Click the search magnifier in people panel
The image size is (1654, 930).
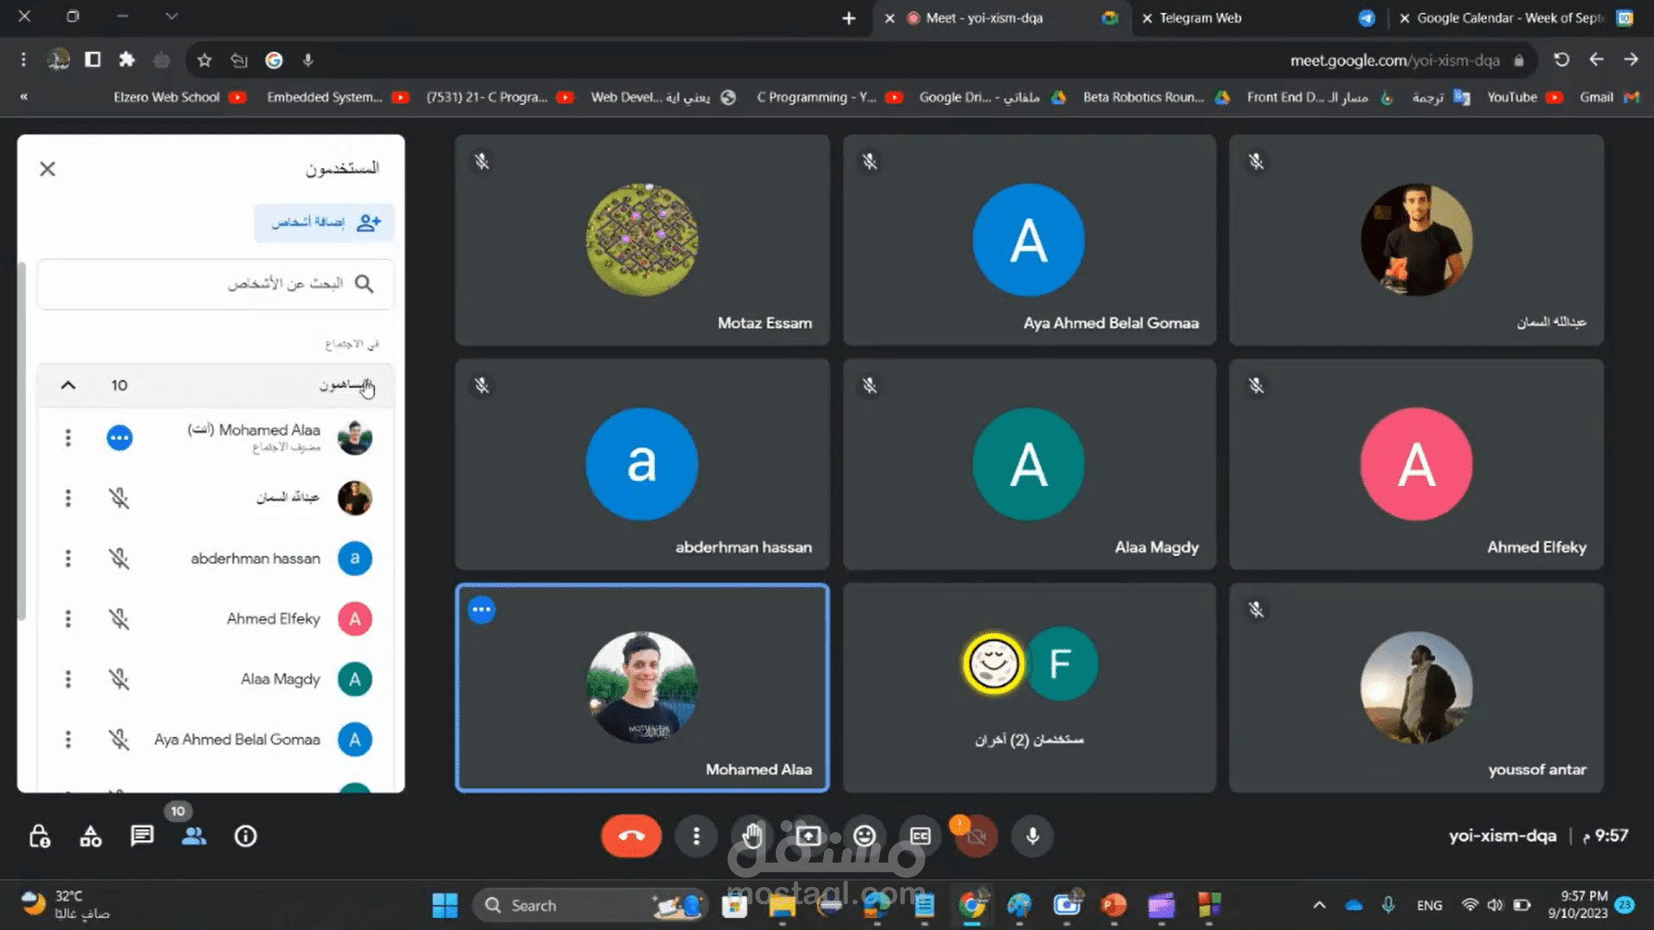(365, 284)
